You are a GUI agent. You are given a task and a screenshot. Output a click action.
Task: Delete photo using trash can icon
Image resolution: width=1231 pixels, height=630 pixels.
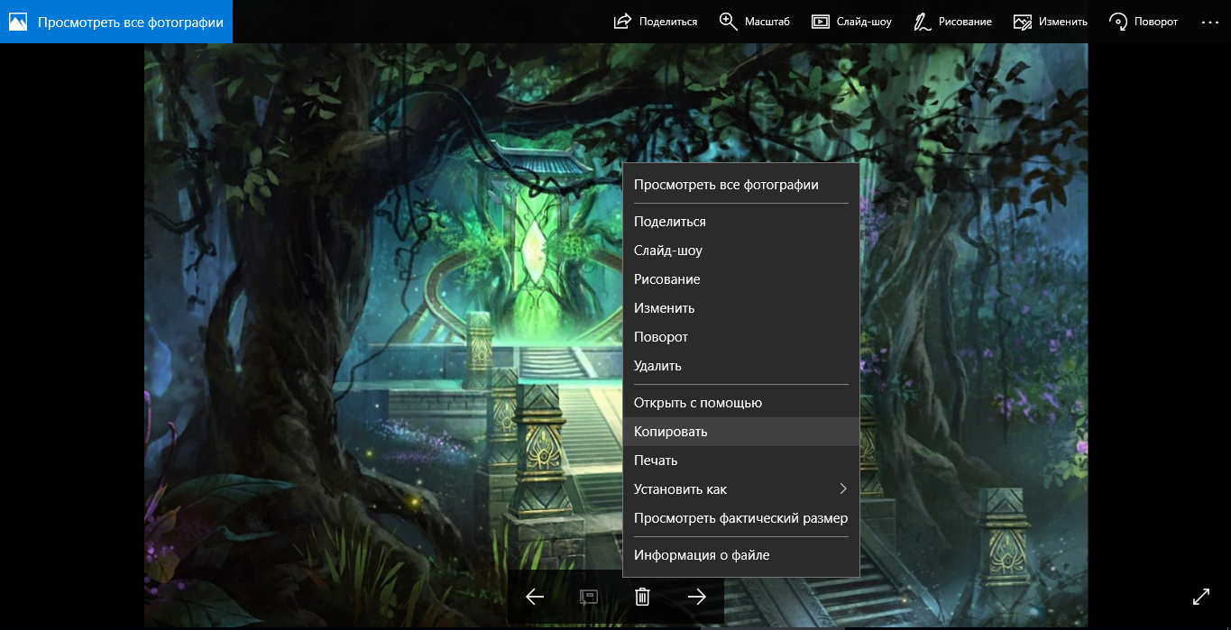click(x=643, y=597)
